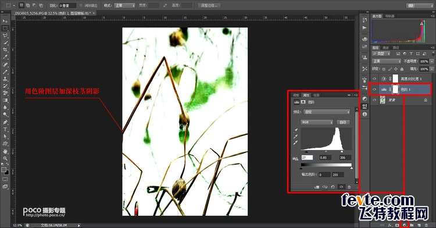
Task: Click the black point eyedropper in Levels
Action: tap(295, 130)
